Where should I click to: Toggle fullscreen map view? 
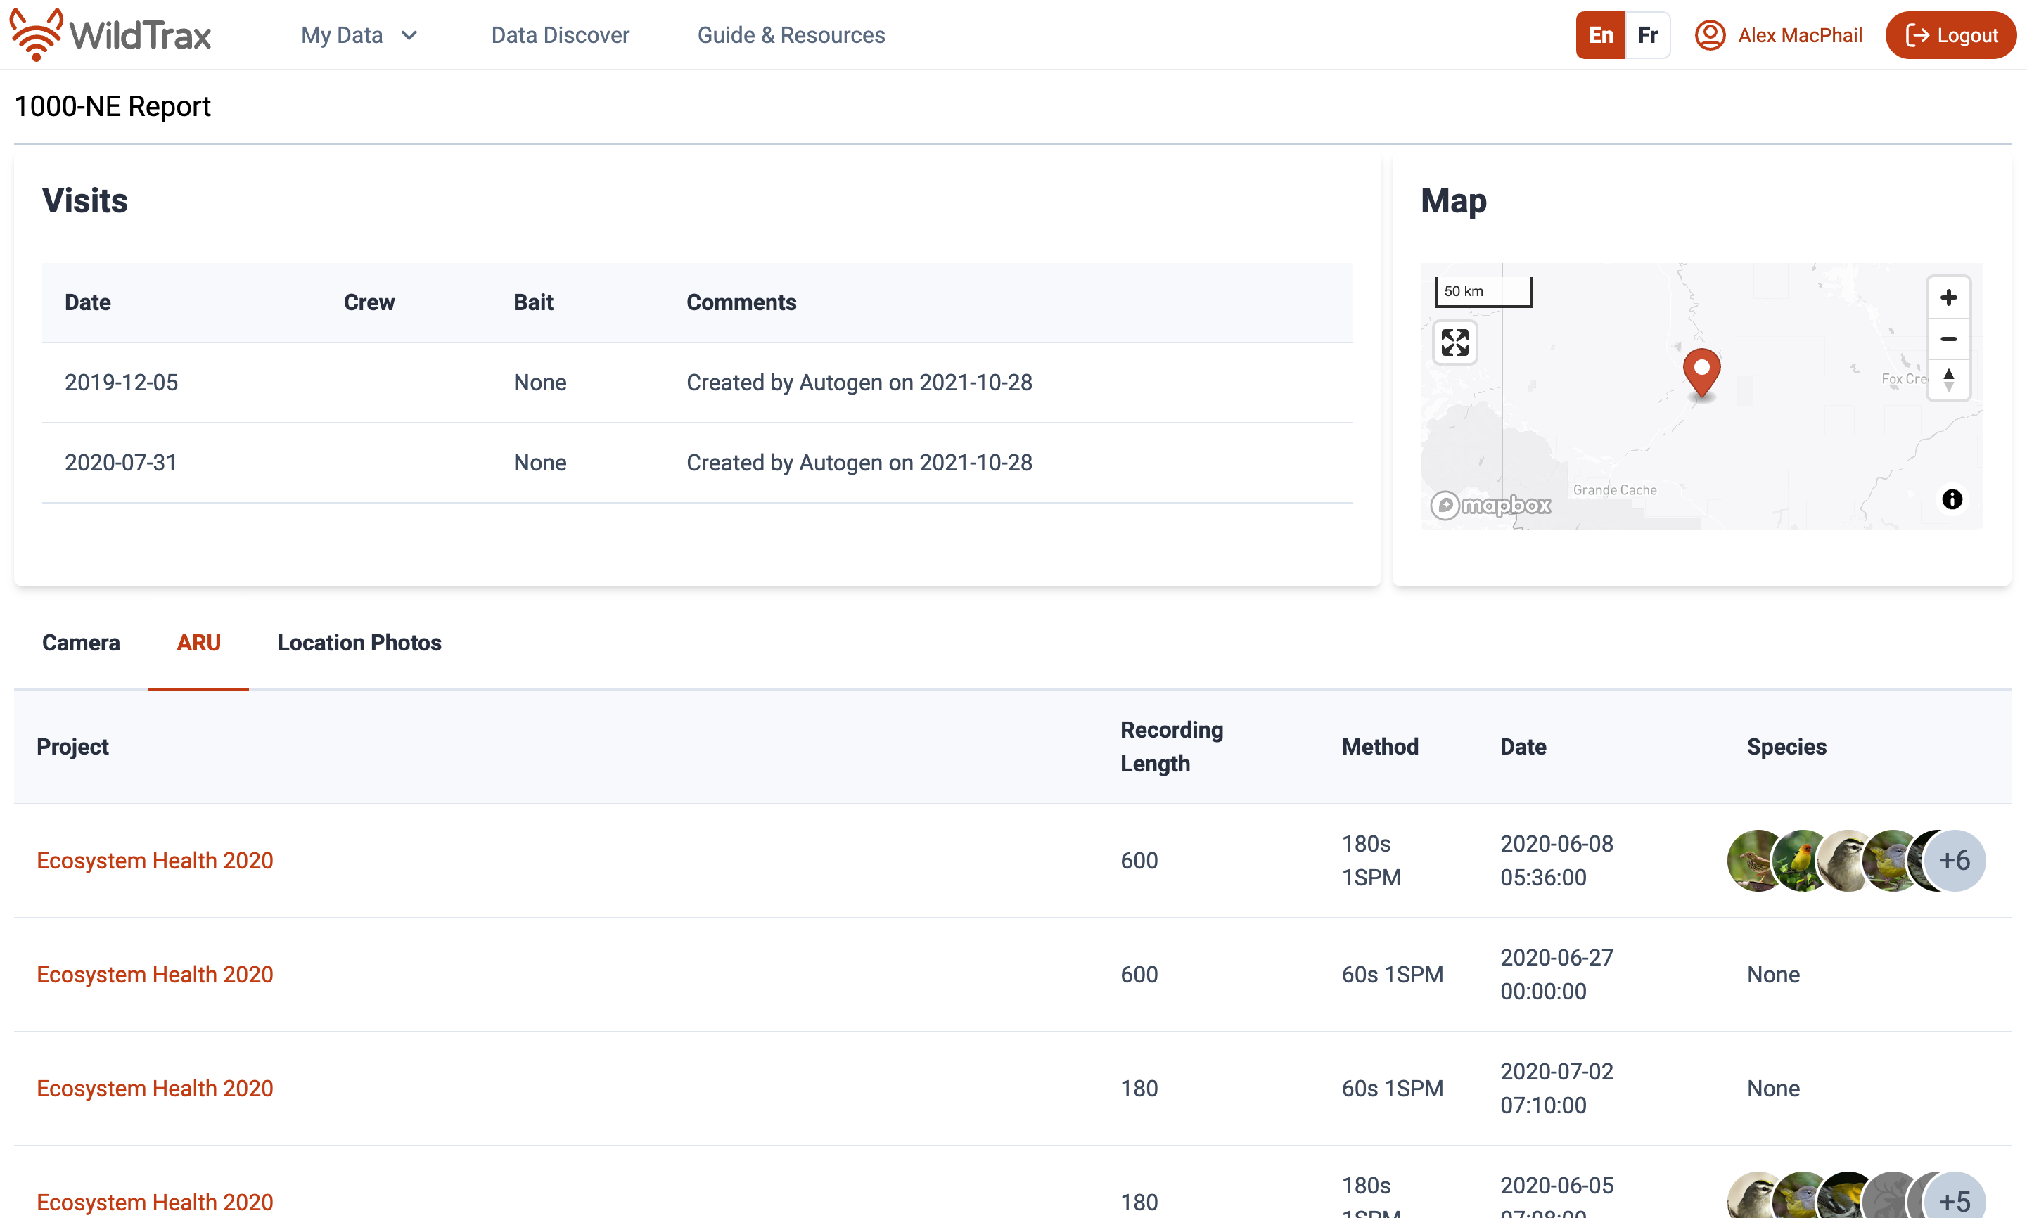[1454, 342]
